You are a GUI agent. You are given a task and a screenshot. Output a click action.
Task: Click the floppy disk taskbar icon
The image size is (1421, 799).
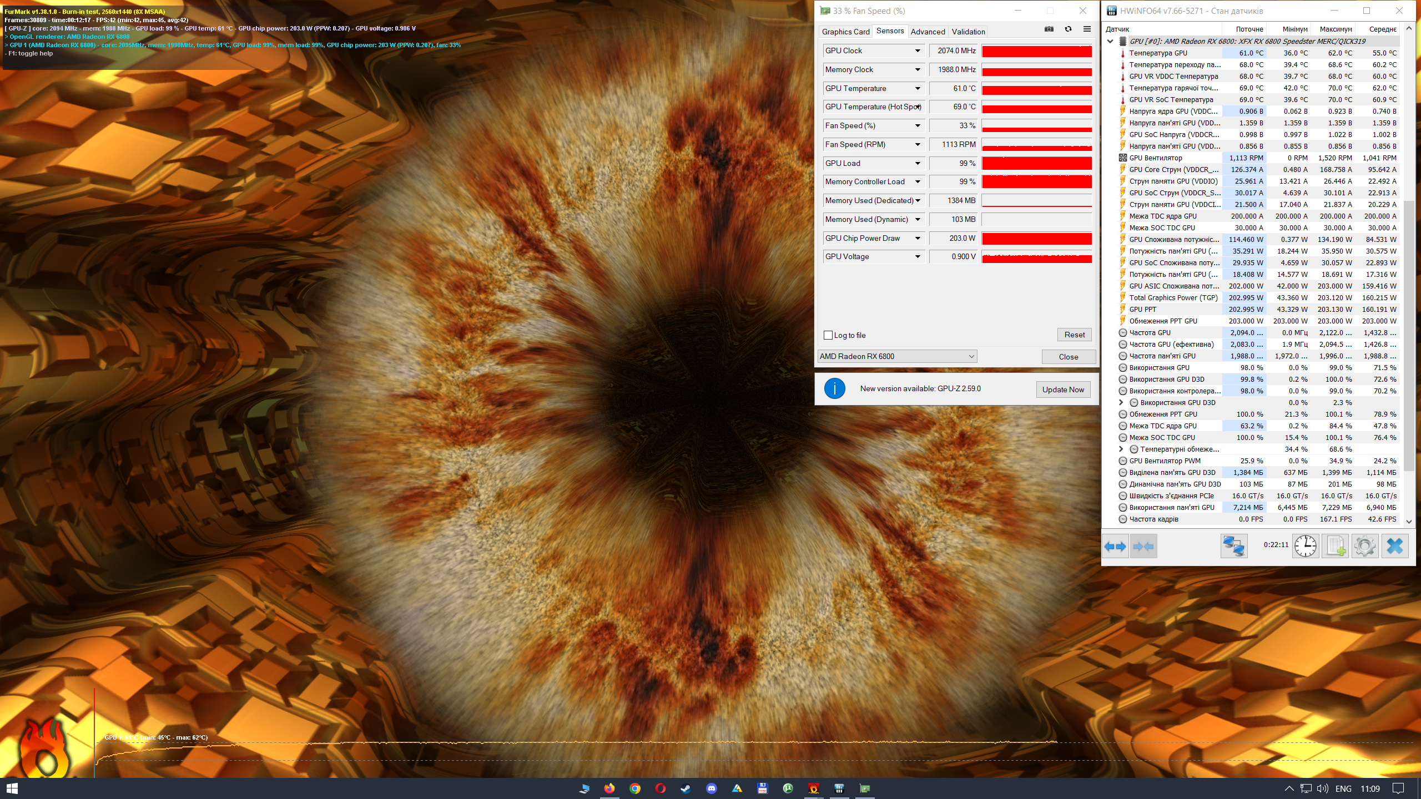coord(763,788)
